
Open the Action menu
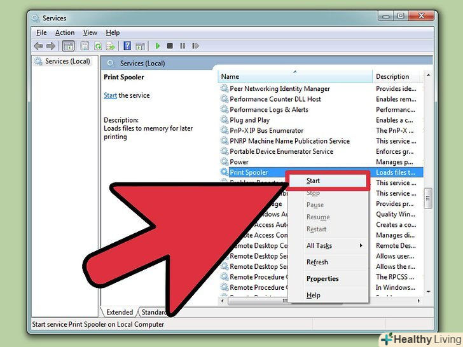(65, 33)
